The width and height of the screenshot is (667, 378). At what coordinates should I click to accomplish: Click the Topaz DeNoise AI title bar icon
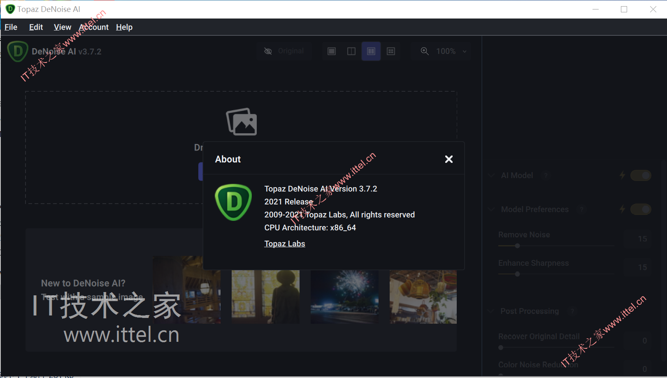click(x=10, y=9)
